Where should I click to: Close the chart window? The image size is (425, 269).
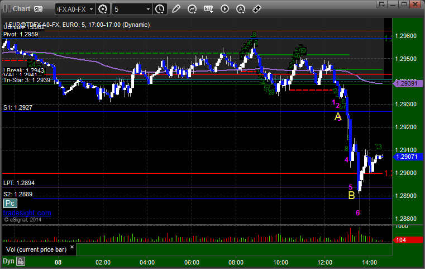pos(416,4)
